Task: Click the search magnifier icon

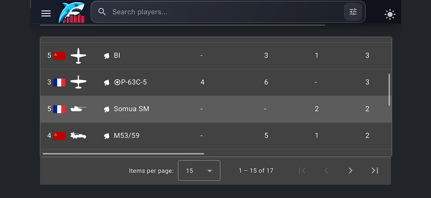Action: click(x=102, y=12)
